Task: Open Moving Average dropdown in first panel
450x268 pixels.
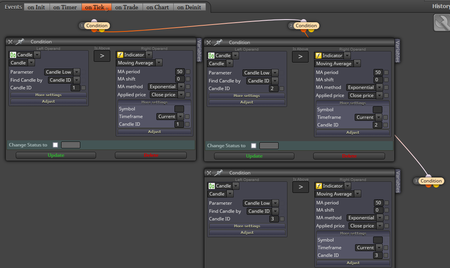Action: [x=159, y=63]
